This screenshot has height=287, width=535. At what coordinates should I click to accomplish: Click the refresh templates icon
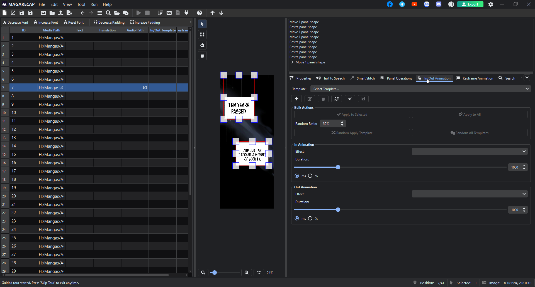pos(337,99)
